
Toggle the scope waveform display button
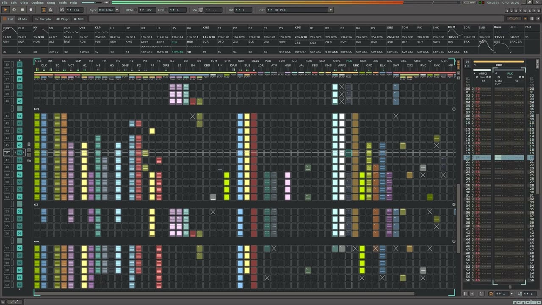coord(514,19)
